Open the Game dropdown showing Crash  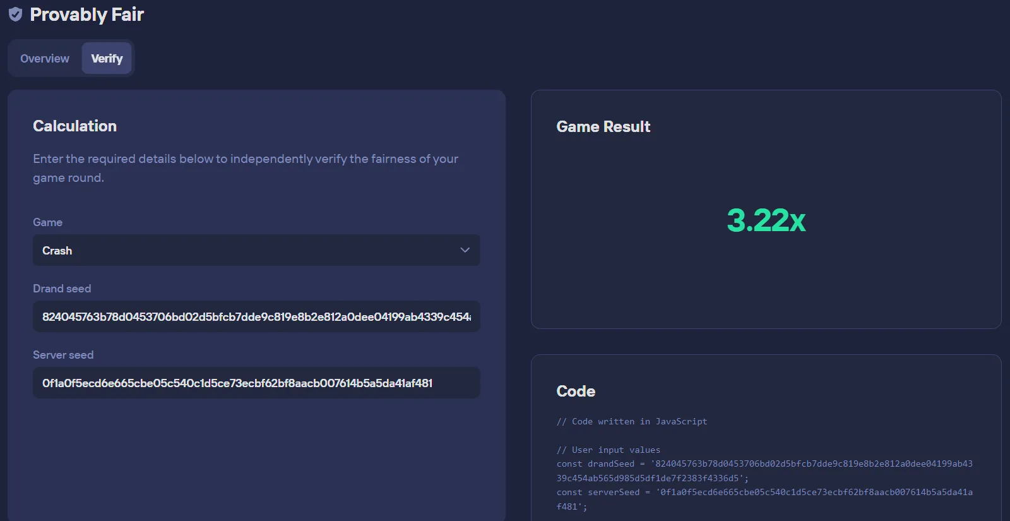pos(256,250)
